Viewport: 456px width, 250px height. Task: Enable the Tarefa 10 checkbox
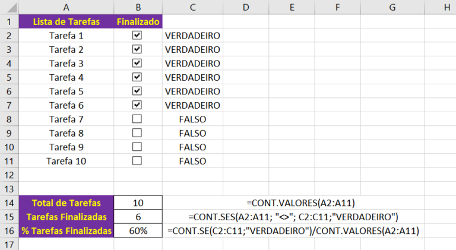[x=137, y=160]
